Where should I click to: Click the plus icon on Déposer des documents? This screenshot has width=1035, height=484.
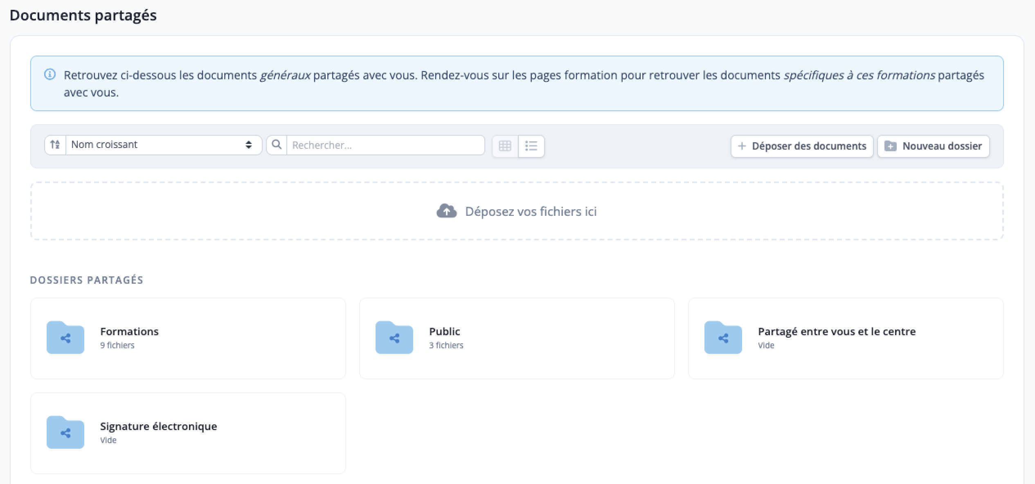pyautogui.click(x=742, y=146)
